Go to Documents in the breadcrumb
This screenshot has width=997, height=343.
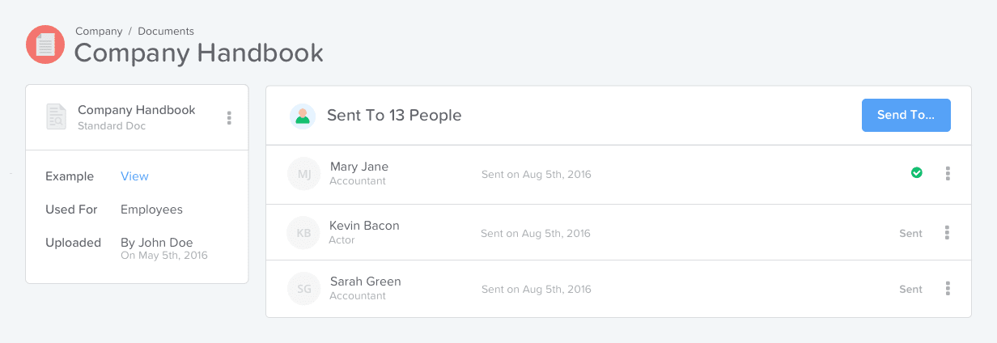[x=166, y=32]
